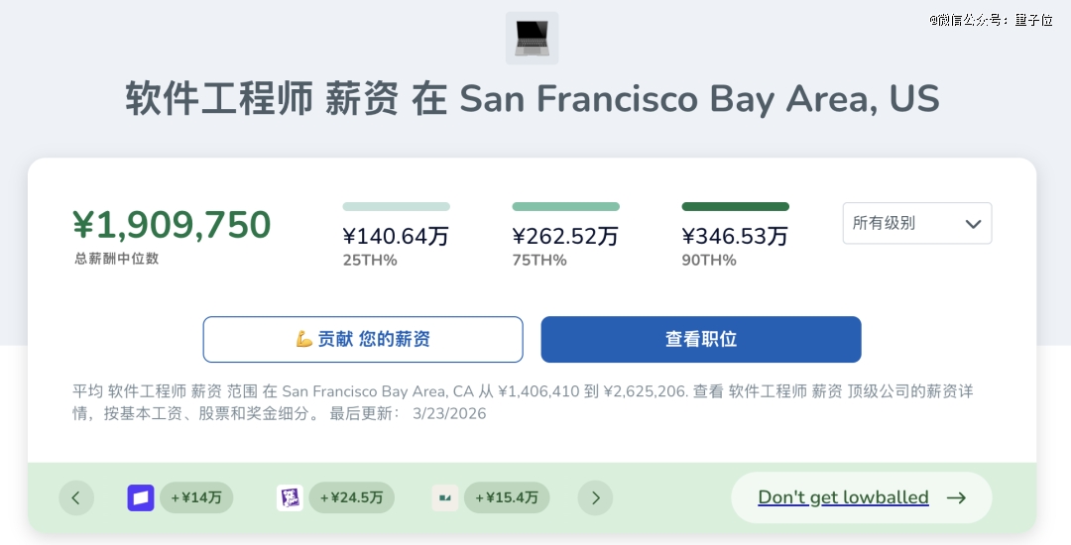Click the laptop icon above the title
Image resolution: width=1071 pixels, height=545 pixels.
tap(532, 39)
